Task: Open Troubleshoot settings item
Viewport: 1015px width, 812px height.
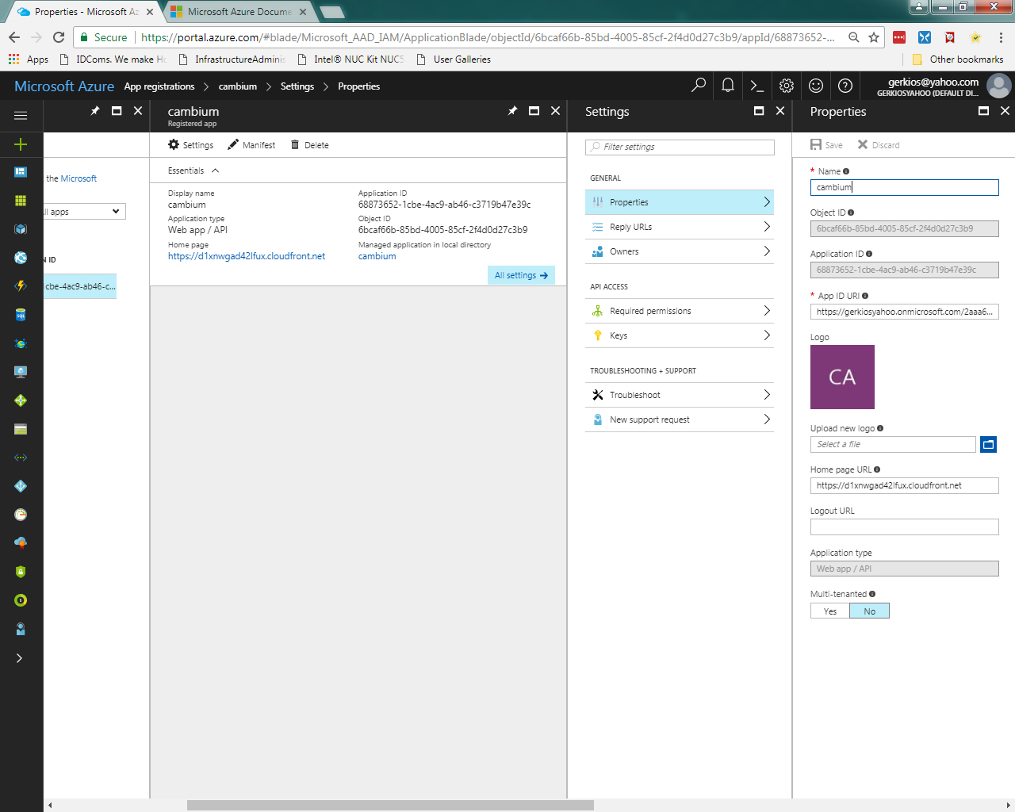Action: pyautogui.click(x=680, y=395)
